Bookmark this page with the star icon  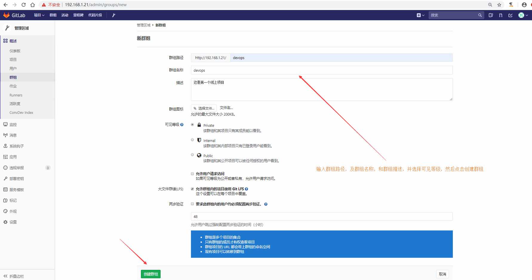point(499,5)
